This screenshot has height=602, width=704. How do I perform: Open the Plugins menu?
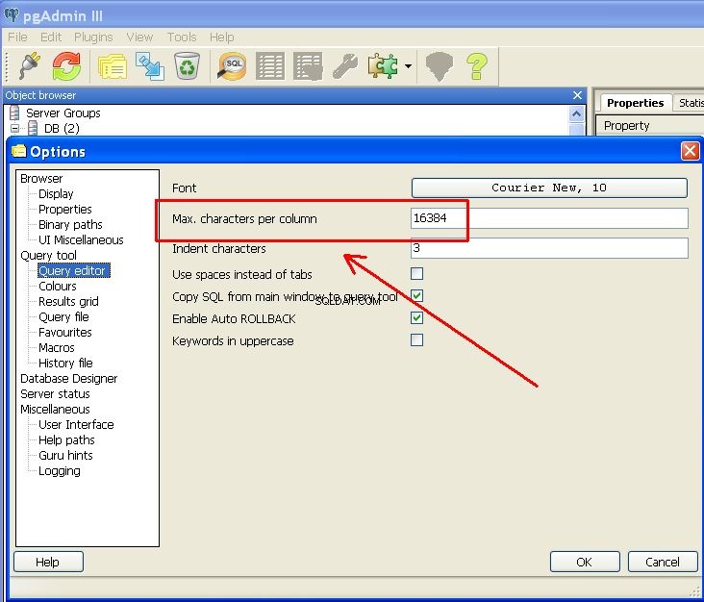pyautogui.click(x=93, y=37)
